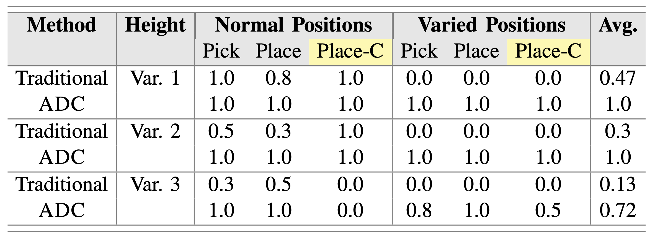Viewport: 655px width, 238px height.
Task: Select the Var. 3 height cell
Action: coord(155,185)
